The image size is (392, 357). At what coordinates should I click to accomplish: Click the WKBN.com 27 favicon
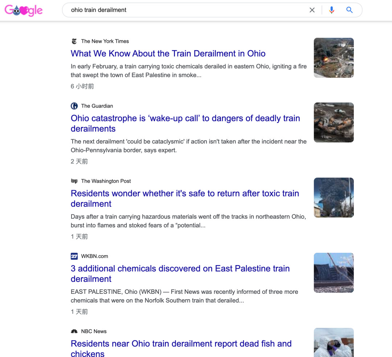point(74,256)
